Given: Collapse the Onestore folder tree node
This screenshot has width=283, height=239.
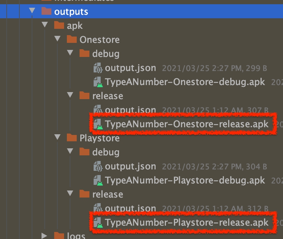Looking at the screenshot, I should 57,39.
